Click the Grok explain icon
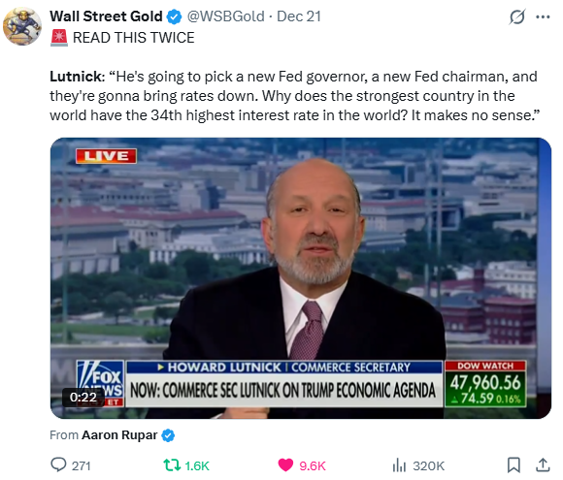Screen dimensions: 563x480 click(517, 16)
